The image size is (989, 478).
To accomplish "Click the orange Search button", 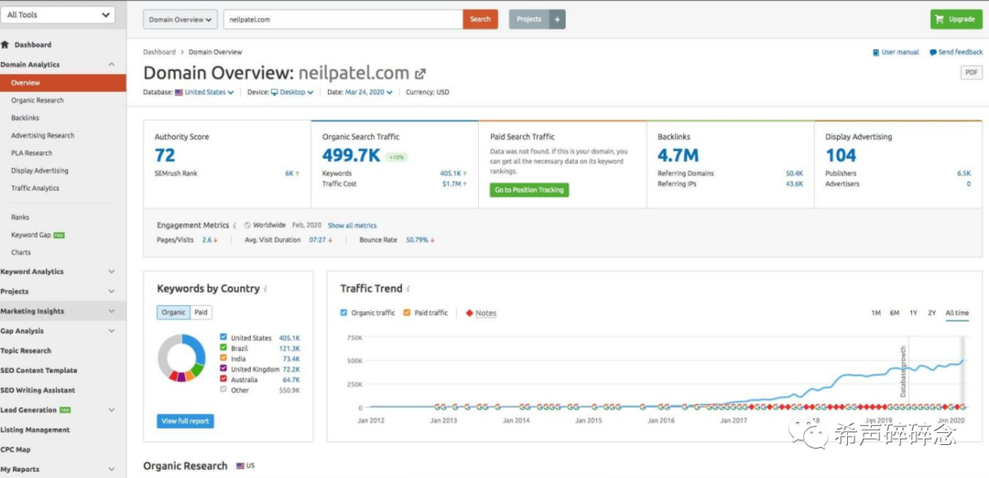I will [480, 19].
